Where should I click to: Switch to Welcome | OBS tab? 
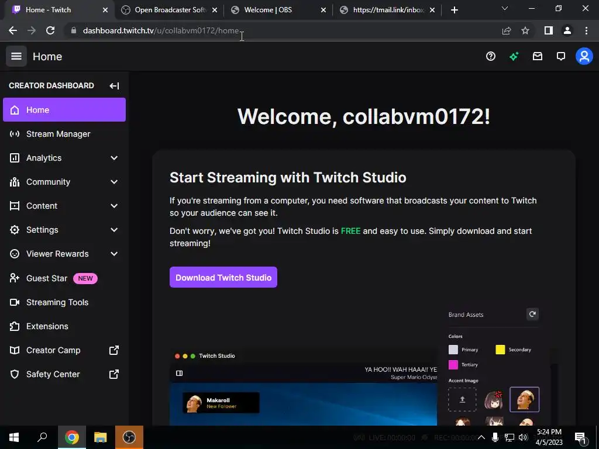279,10
